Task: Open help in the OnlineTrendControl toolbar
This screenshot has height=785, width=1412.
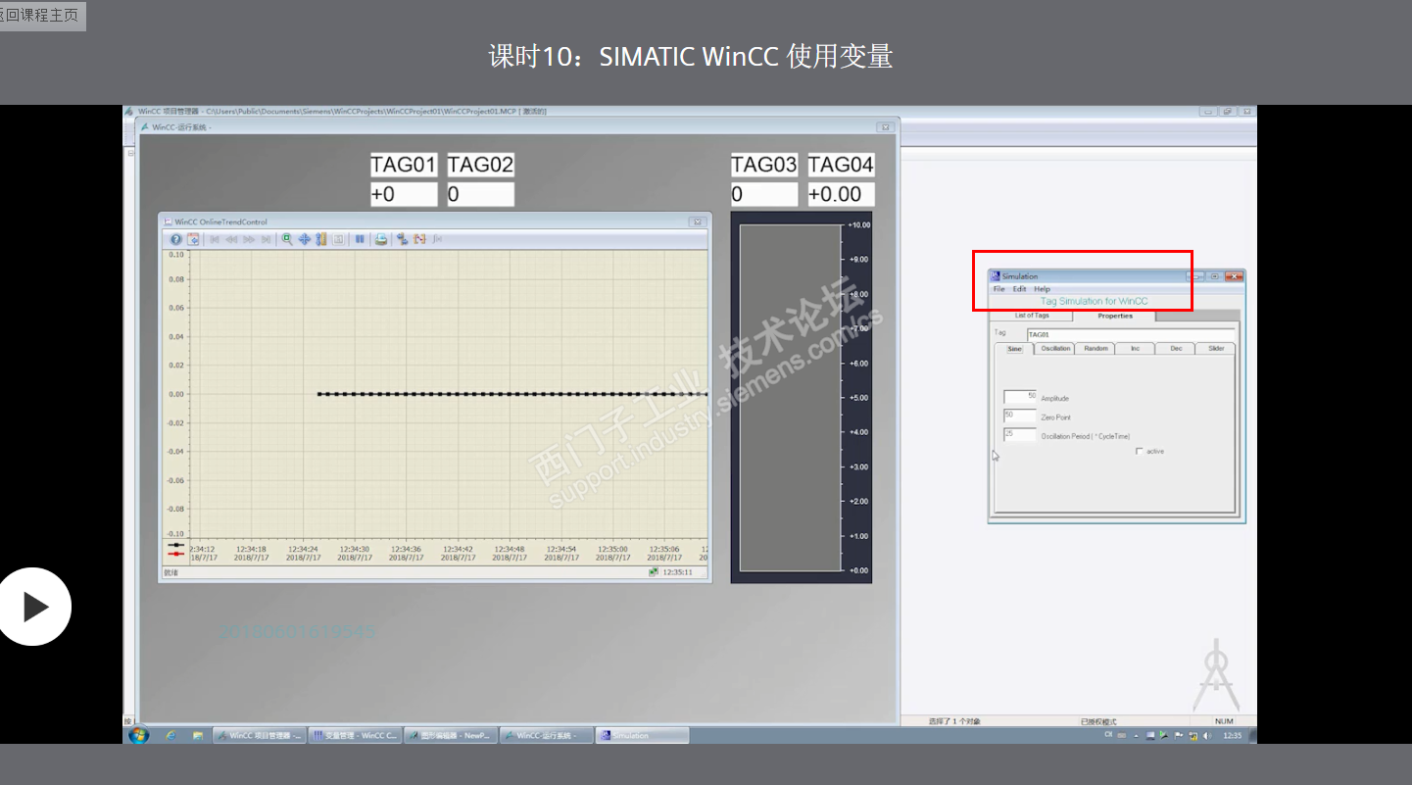Action: point(176,239)
